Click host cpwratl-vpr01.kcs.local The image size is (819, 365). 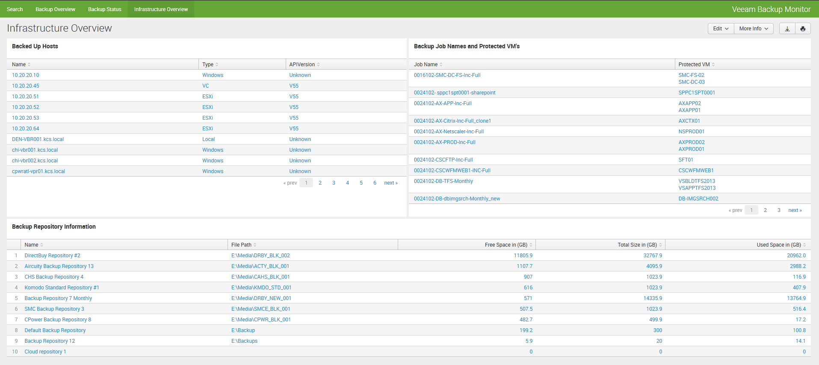click(38, 171)
